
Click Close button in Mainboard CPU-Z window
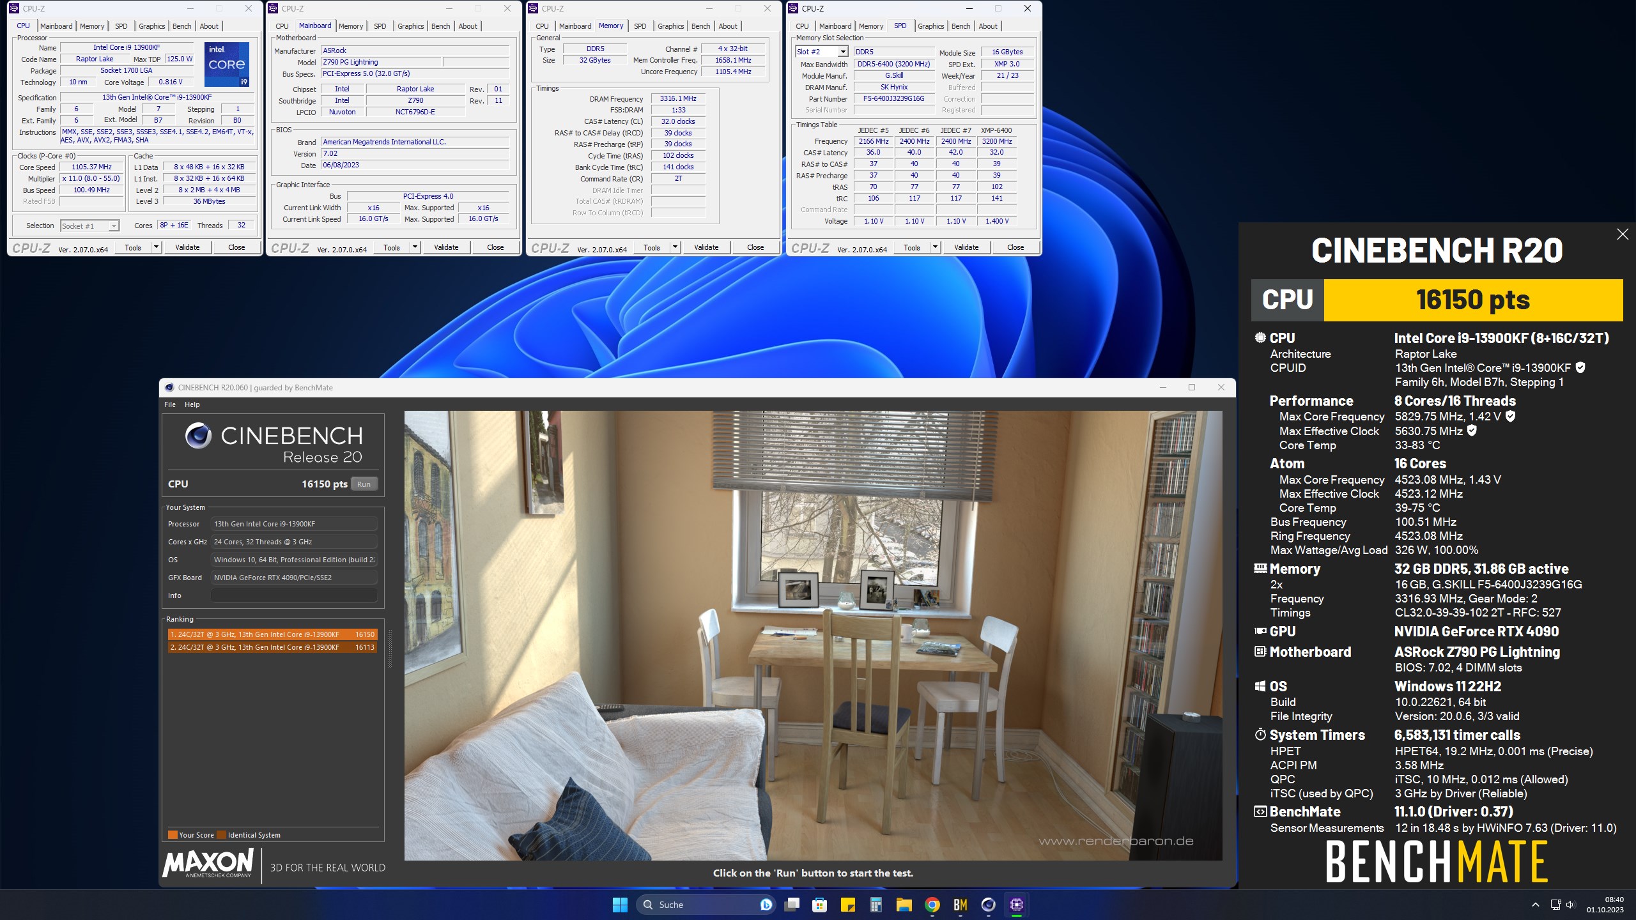495,247
